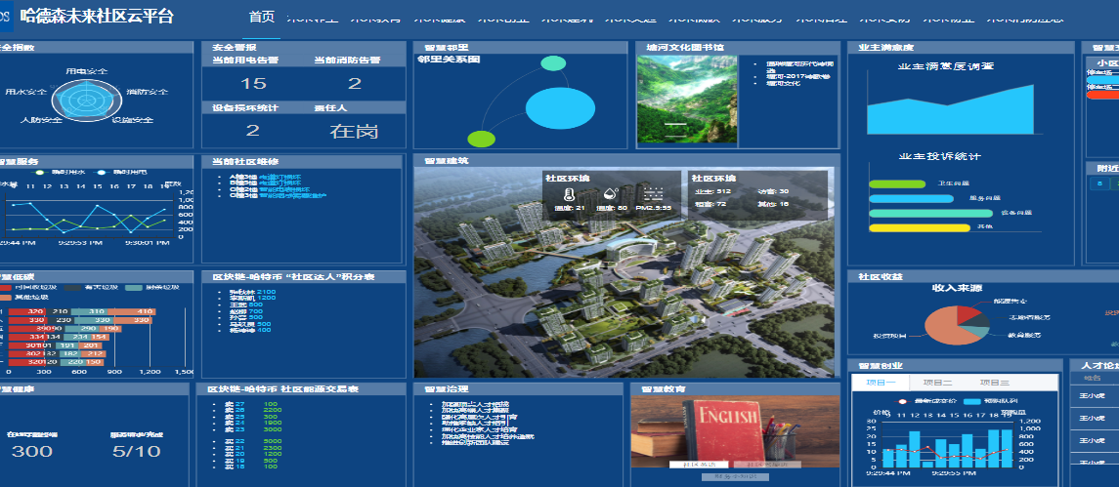The width and height of the screenshot is (1119, 487).
Task: Click the 消防安全 radar label
Action: pyautogui.click(x=148, y=93)
